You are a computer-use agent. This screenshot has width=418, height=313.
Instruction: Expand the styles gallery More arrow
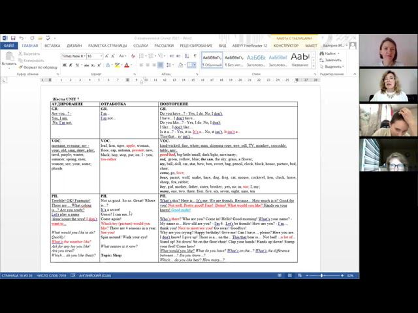(x=313, y=65)
